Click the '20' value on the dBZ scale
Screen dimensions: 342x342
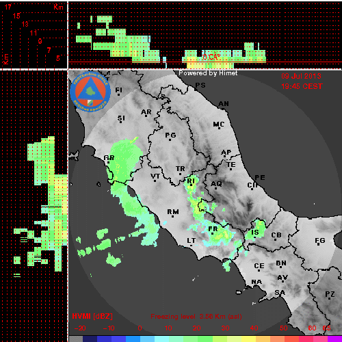click(x=196, y=328)
